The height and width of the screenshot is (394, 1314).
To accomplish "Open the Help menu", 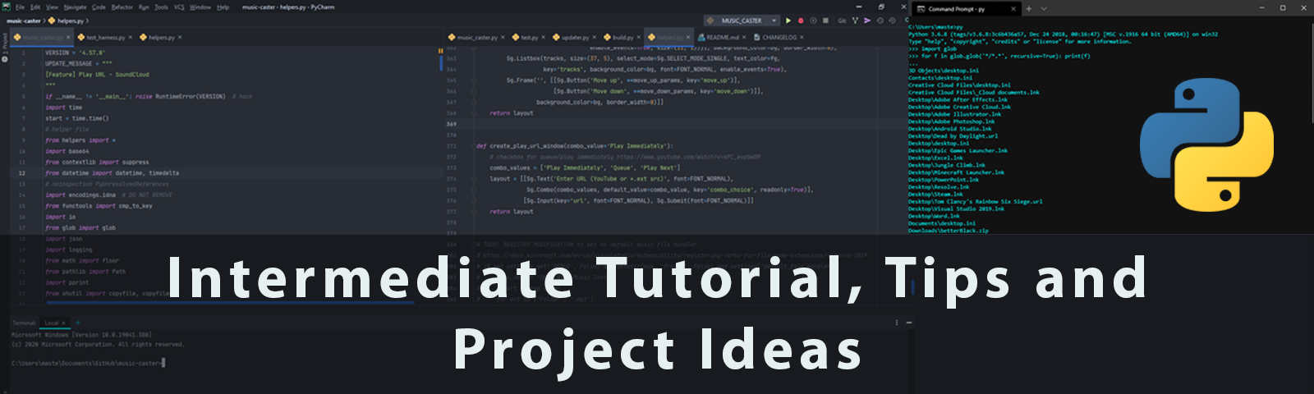I will (223, 7).
